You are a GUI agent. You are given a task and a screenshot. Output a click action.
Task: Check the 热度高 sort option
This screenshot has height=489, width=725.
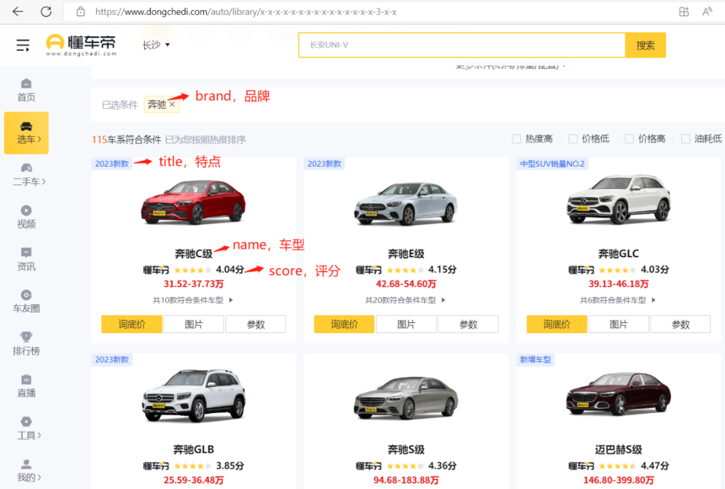tap(516, 139)
